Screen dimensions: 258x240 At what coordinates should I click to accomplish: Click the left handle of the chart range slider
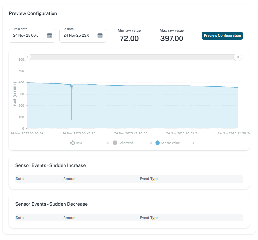point(27,57)
